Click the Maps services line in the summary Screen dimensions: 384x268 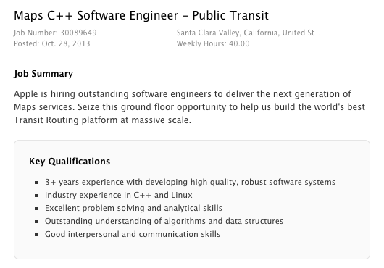click(190, 107)
